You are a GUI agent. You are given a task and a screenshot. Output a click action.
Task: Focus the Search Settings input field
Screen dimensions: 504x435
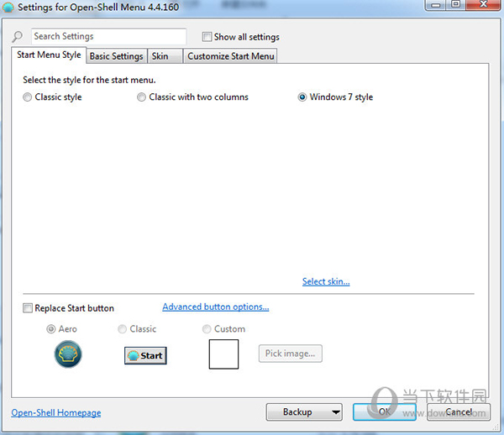(108, 36)
